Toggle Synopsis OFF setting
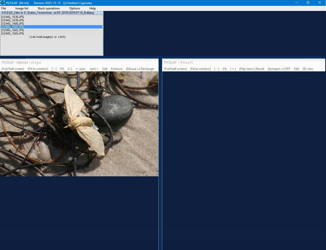Viewport: 326px width, 250px height. tap(279, 69)
